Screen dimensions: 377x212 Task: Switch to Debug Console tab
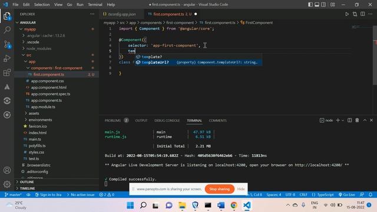point(167,120)
